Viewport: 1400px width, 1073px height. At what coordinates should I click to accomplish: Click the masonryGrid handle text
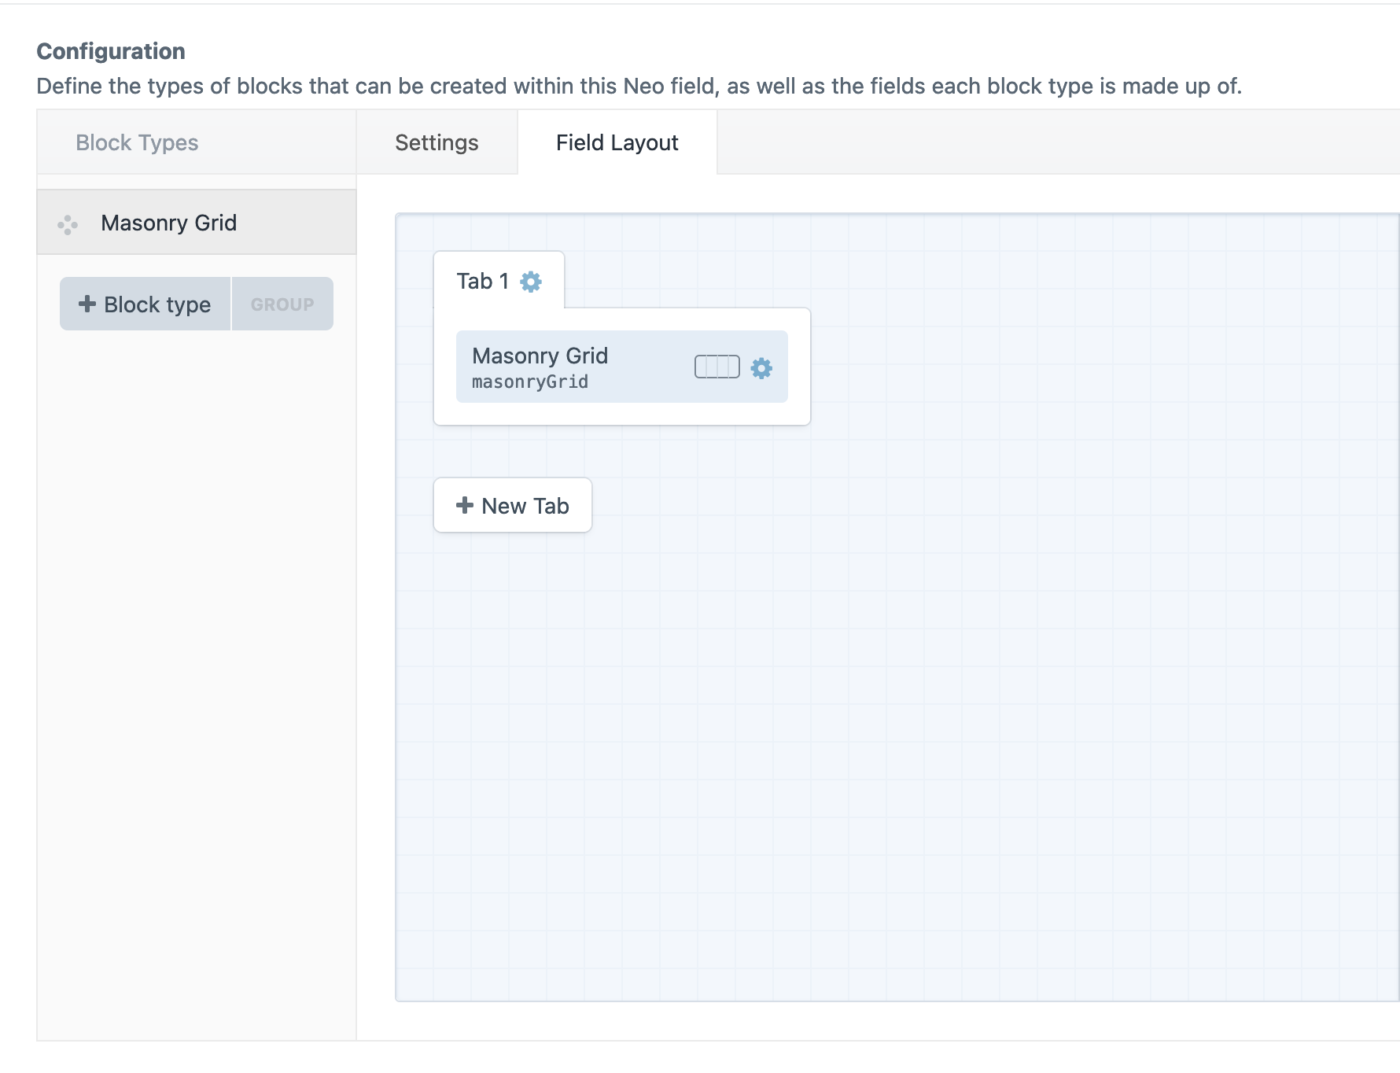[x=530, y=382]
